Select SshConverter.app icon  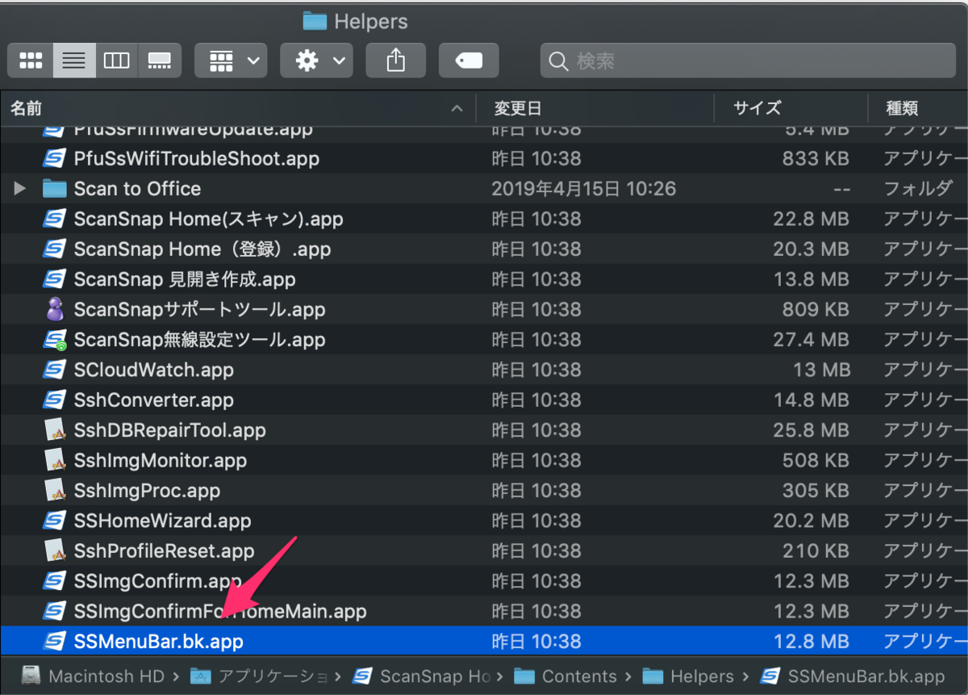54,400
